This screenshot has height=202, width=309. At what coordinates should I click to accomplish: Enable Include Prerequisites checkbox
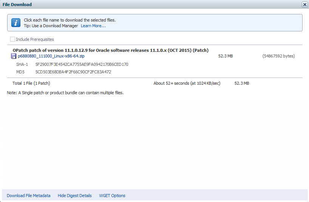coord(12,39)
